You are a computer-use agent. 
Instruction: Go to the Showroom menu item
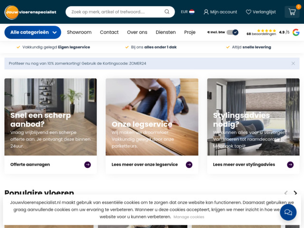pos(79,32)
